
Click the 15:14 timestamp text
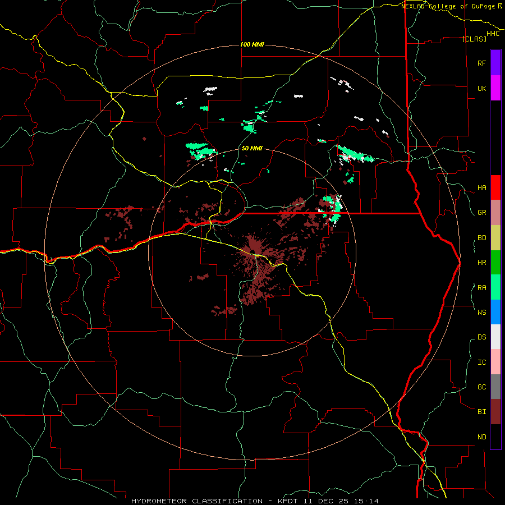[x=366, y=501]
